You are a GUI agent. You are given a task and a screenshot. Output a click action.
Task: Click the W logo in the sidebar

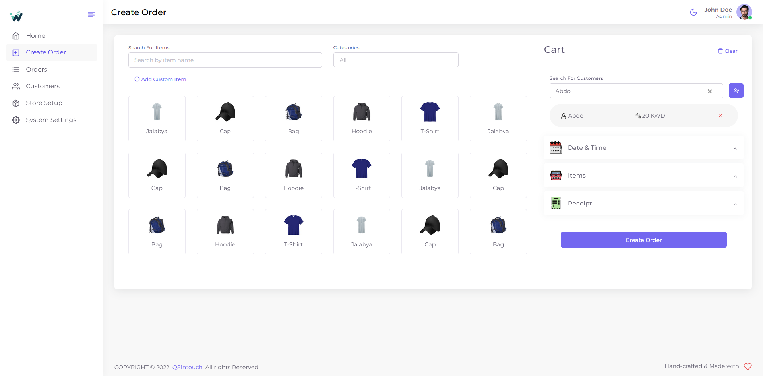click(x=17, y=16)
